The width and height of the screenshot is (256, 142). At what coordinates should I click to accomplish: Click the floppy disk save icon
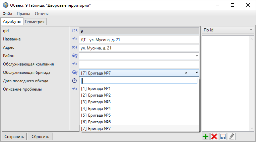(223, 136)
